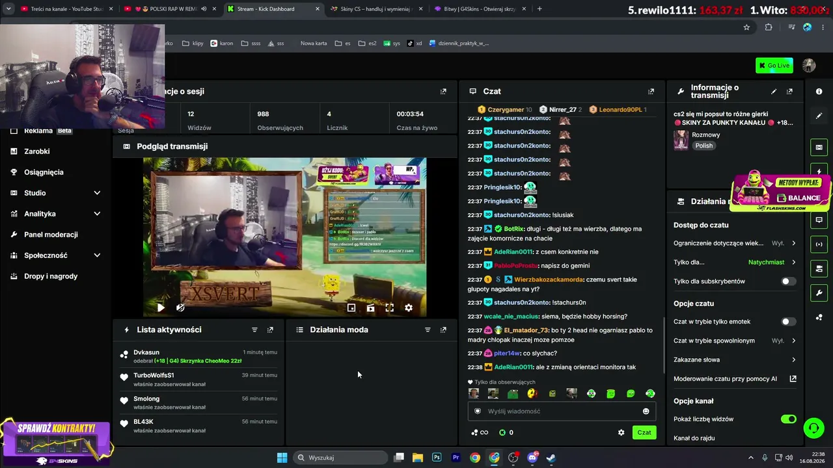Filter the Lista aktywności panel
The image size is (833, 468).
pos(254,330)
